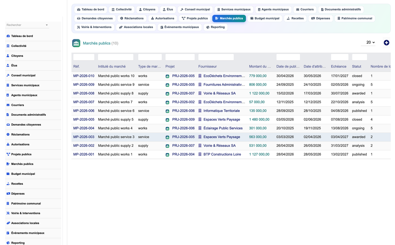Image resolution: width=395 pixels, height=245 pixels.
Task: Click the Fournisseur column filter field
Action: (216, 57)
